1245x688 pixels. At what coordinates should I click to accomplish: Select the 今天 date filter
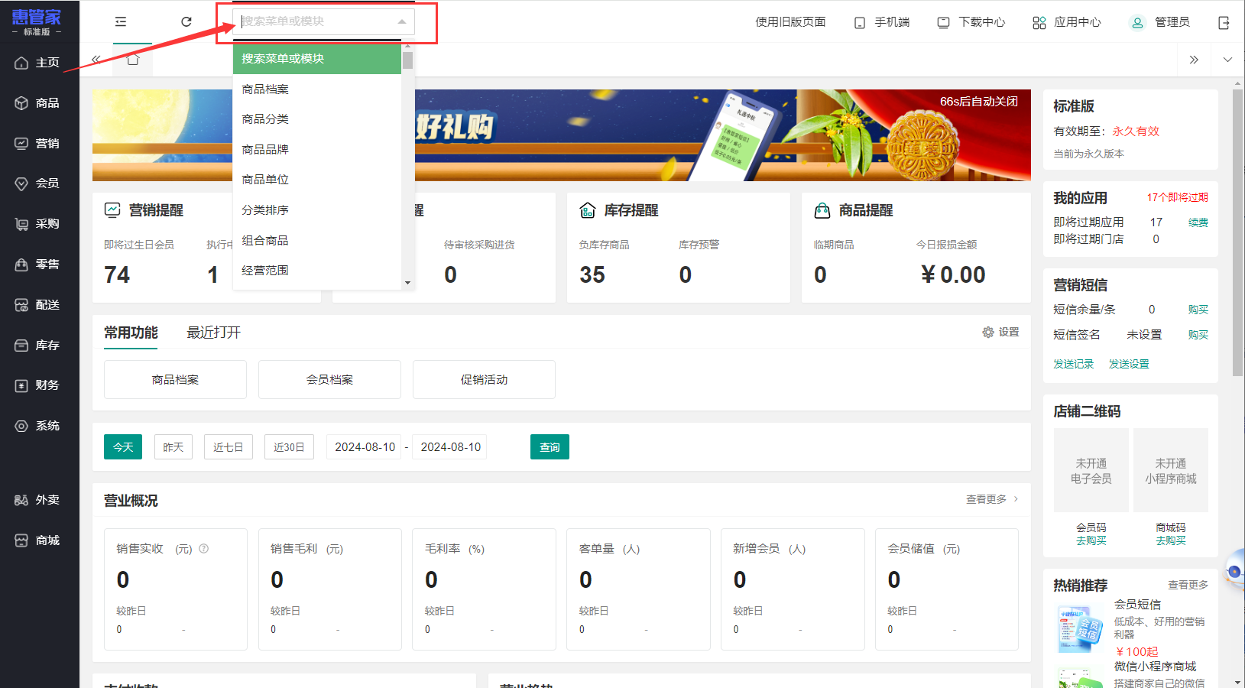point(123,447)
